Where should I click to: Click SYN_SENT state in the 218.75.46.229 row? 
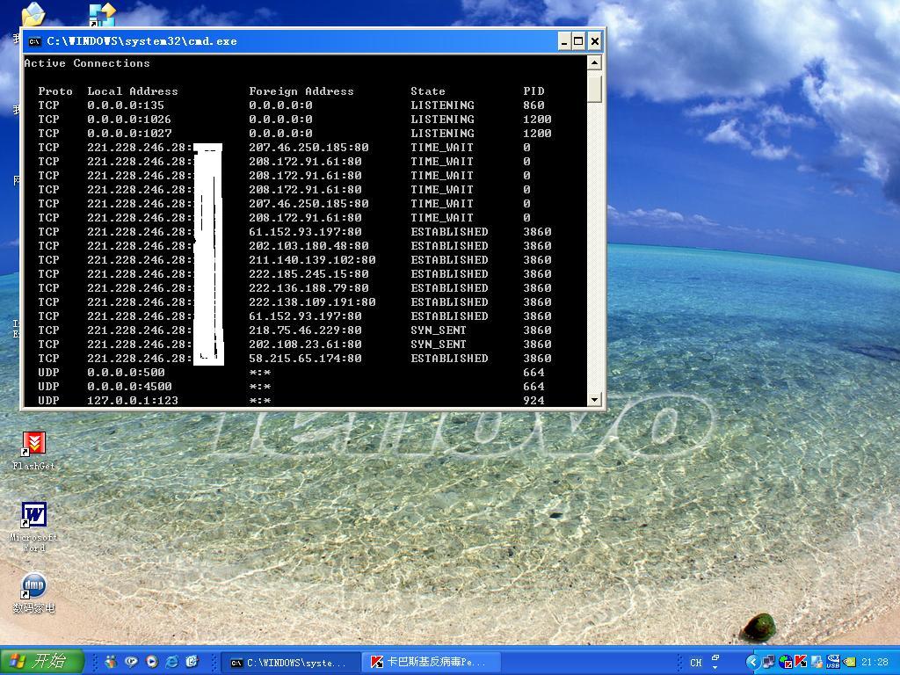pos(439,330)
